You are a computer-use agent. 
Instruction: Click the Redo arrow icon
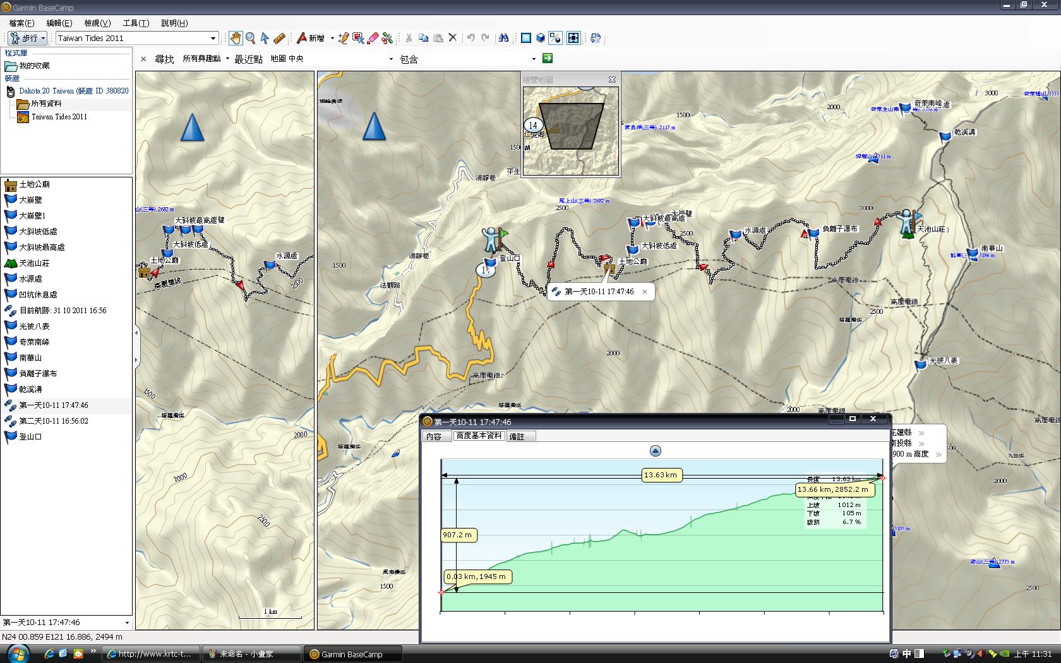click(485, 38)
